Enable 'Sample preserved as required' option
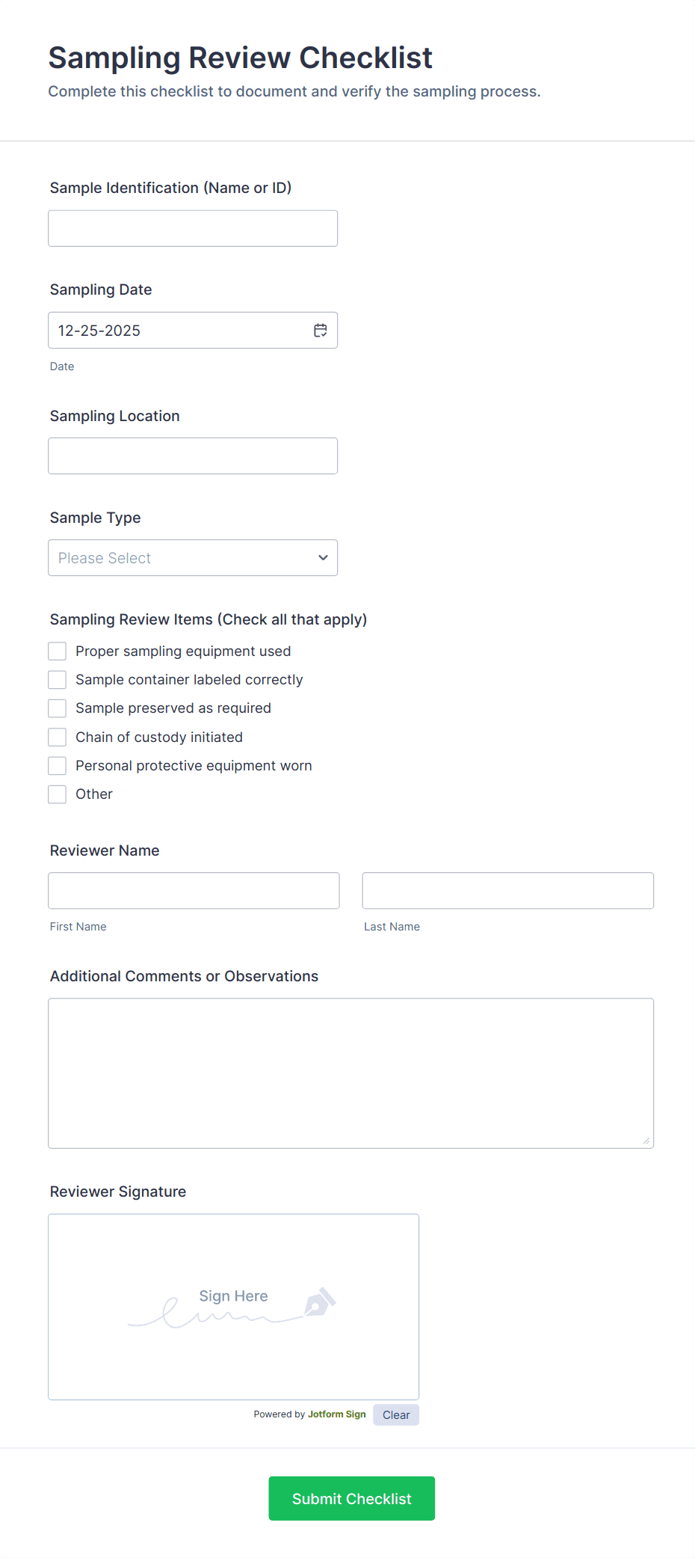This screenshot has width=695, height=1558. [58, 708]
